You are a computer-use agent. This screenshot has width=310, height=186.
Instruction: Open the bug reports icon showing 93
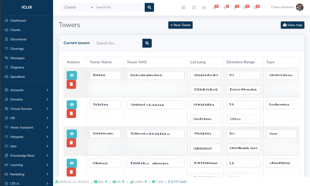[215, 7]
